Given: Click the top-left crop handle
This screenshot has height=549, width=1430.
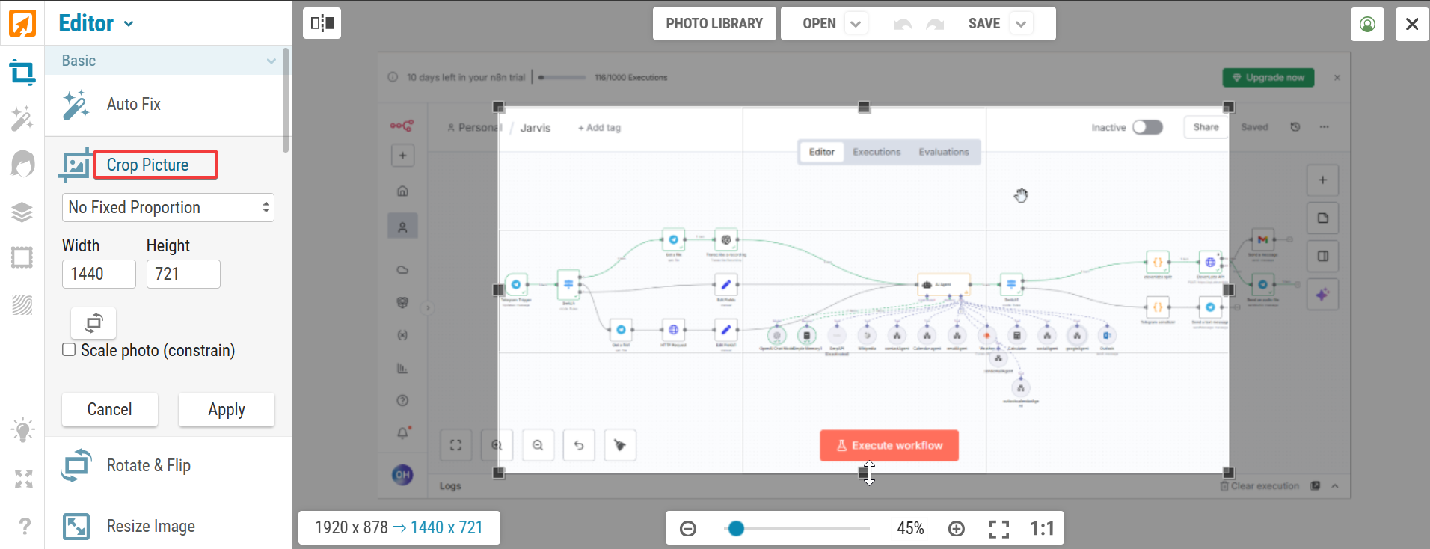Looking at the screenshot, I should 499,108.
